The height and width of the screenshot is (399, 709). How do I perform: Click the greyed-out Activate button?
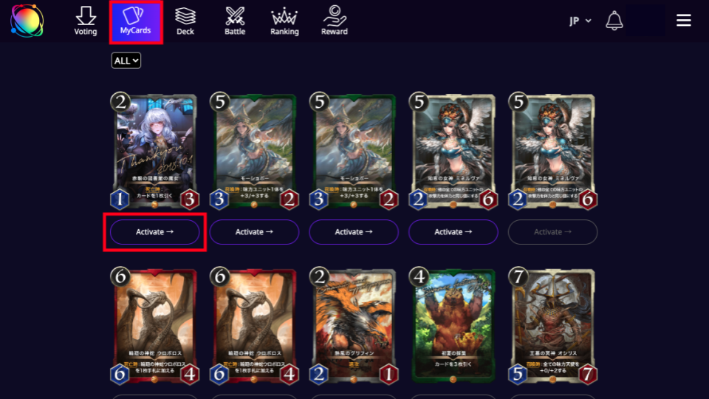pyautogui.click(x=552, y=231)
